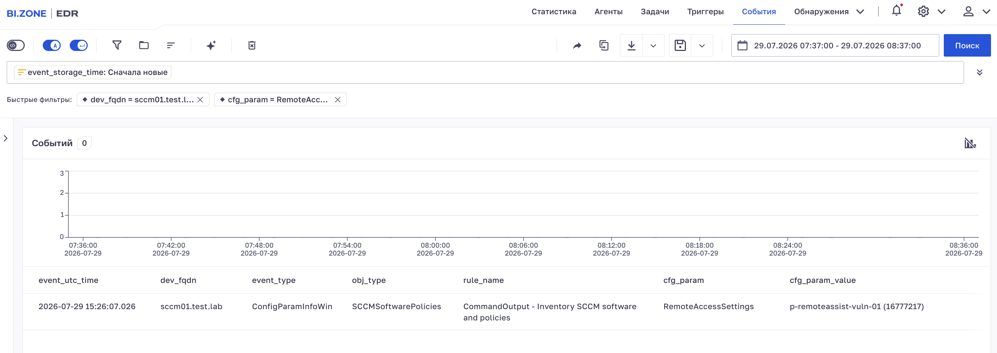The height and width of the screenshot is (353, 997).
Task: Open settings gear icon
Action: [x=923, y=12]
